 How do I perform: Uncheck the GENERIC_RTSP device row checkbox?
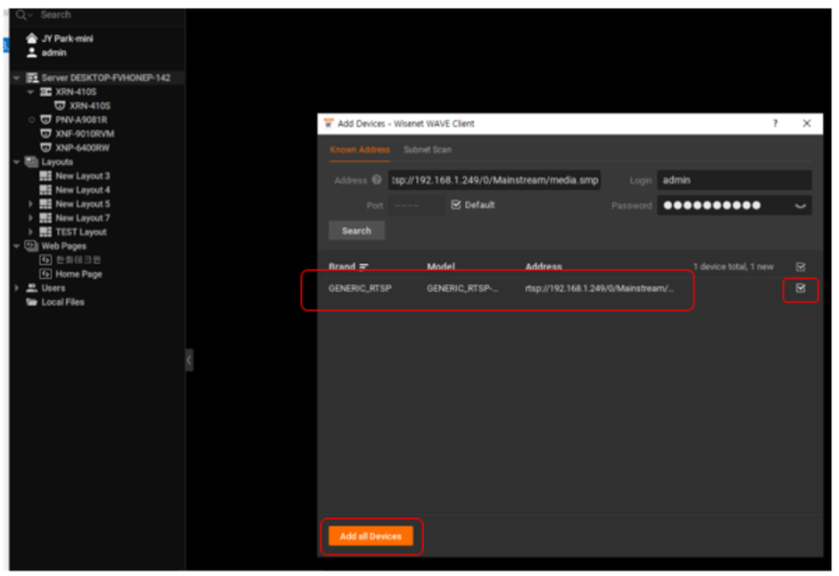tap(801, 289)
